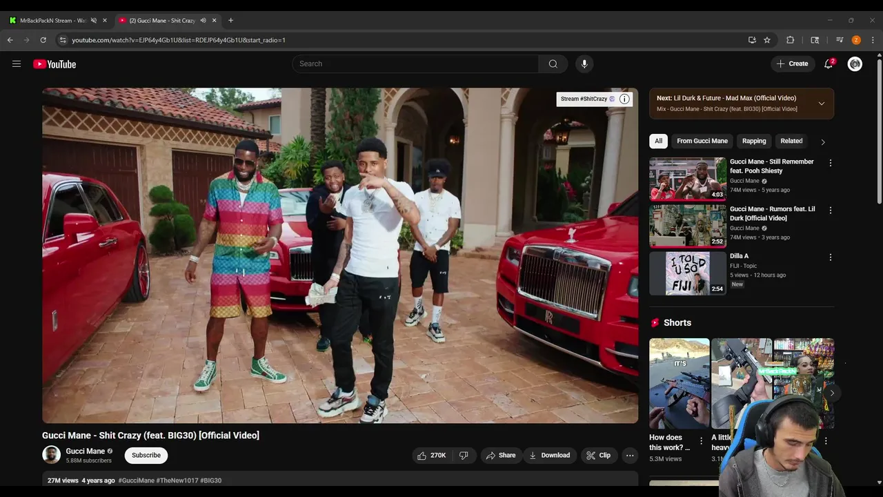Click the Download button
Image resolution: width=883 pixels, height=497 pixels.
pos(549,456)
